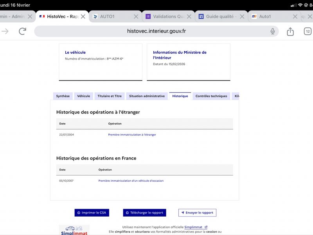Open the Share sheet icon
The image size is (313, 235).
[x=290, y=31]
